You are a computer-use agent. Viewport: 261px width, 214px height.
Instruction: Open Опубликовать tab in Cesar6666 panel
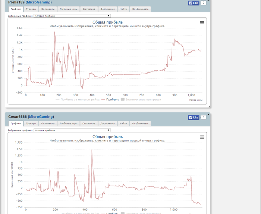[140, 123]
